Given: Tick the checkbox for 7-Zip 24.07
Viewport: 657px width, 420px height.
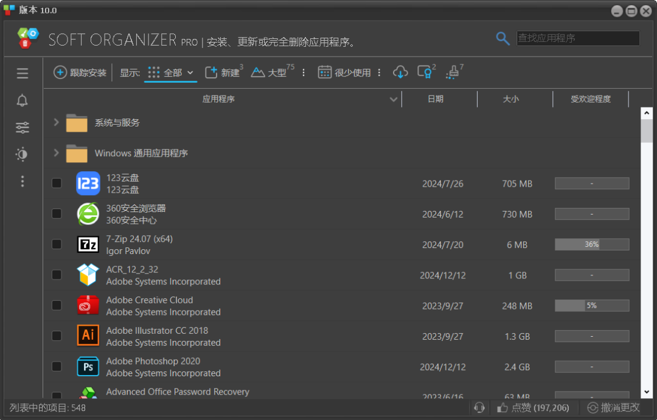Looking at the screenshot, I should 57,244.
